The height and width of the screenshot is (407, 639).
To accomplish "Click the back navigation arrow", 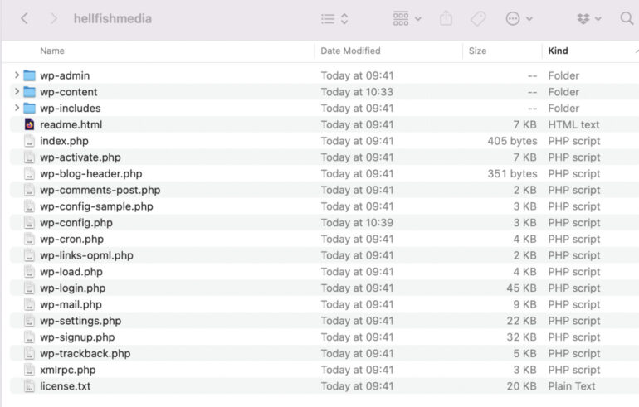I will point(24,18).
